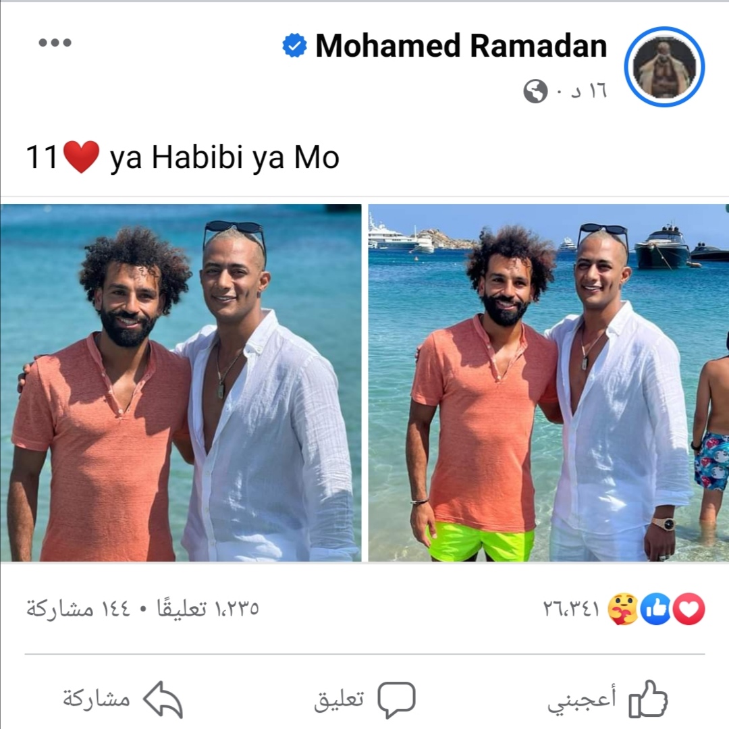Tap the مشاركة share button label
This screenshot has height=729, width=729.
point(97,699)
